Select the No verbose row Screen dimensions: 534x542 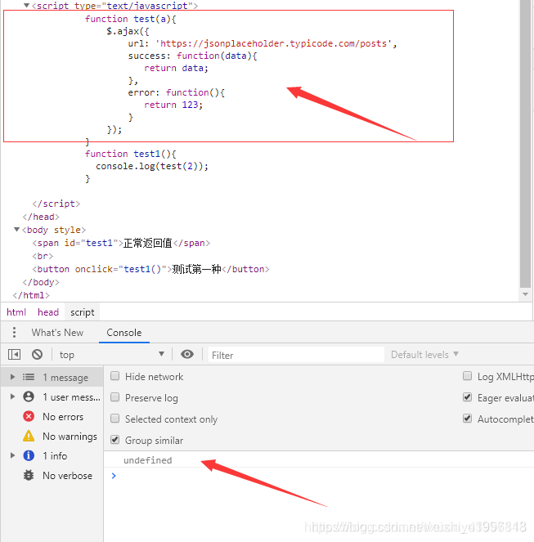tap(52, 475)
